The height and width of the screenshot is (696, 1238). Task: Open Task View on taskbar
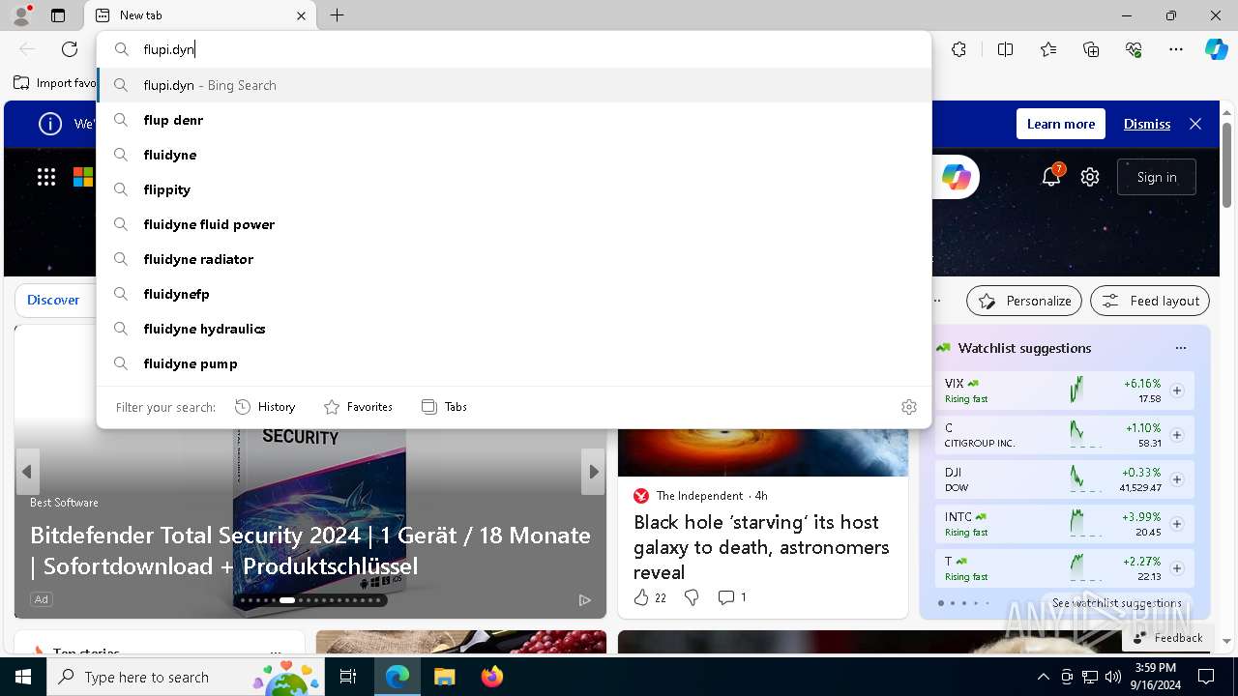pyautogui.click(x=348, y=677)
